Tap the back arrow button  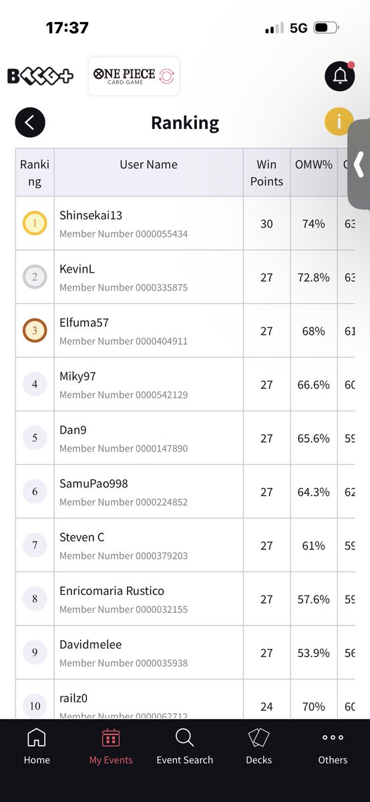point(30,122)
